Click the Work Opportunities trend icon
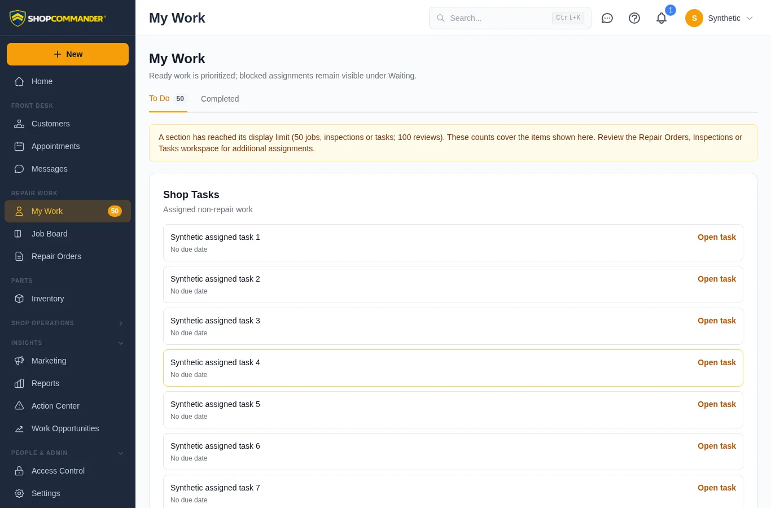The image size is (771, 508). [x=19, y=428]
